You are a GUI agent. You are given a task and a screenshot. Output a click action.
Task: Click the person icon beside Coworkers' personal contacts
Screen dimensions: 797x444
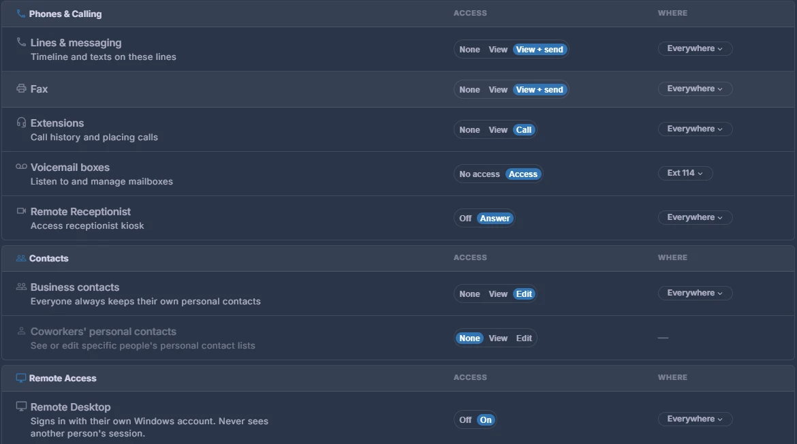21,331
